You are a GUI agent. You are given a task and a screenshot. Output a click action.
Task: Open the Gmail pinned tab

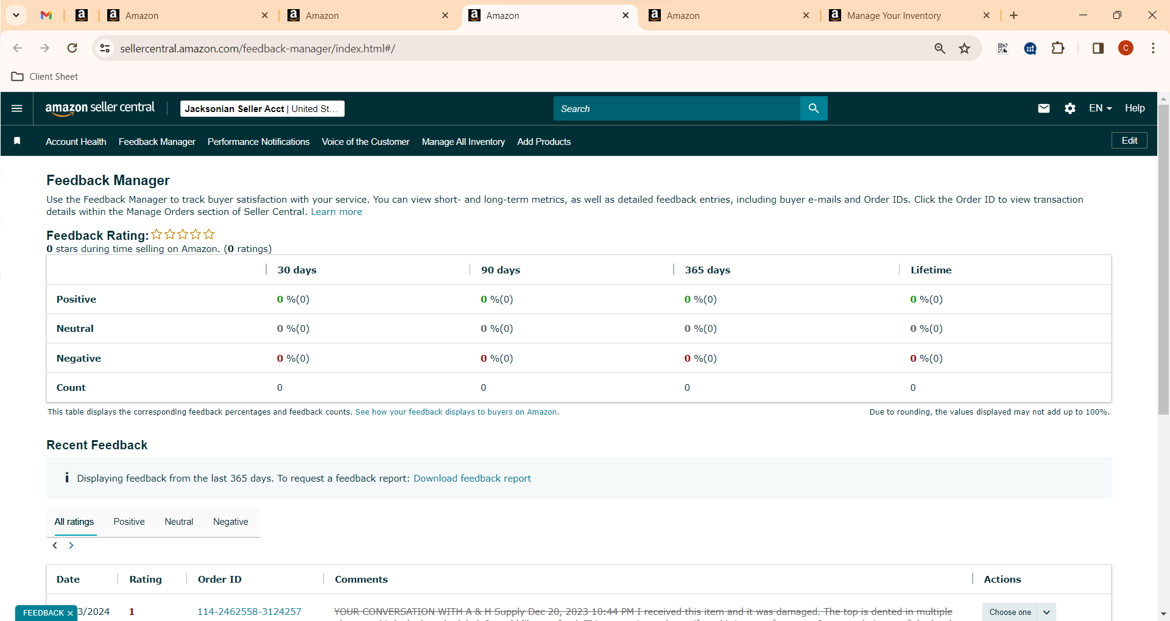(46, 15)
